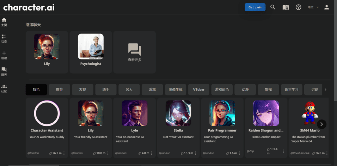This screenshot has height=166, width=337.
Task: Open featured Lily character avatar
Action: pyautogui.click(x=91, y=113)
